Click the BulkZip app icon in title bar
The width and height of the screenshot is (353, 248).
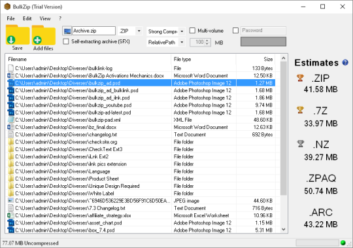tap(7, 7)
